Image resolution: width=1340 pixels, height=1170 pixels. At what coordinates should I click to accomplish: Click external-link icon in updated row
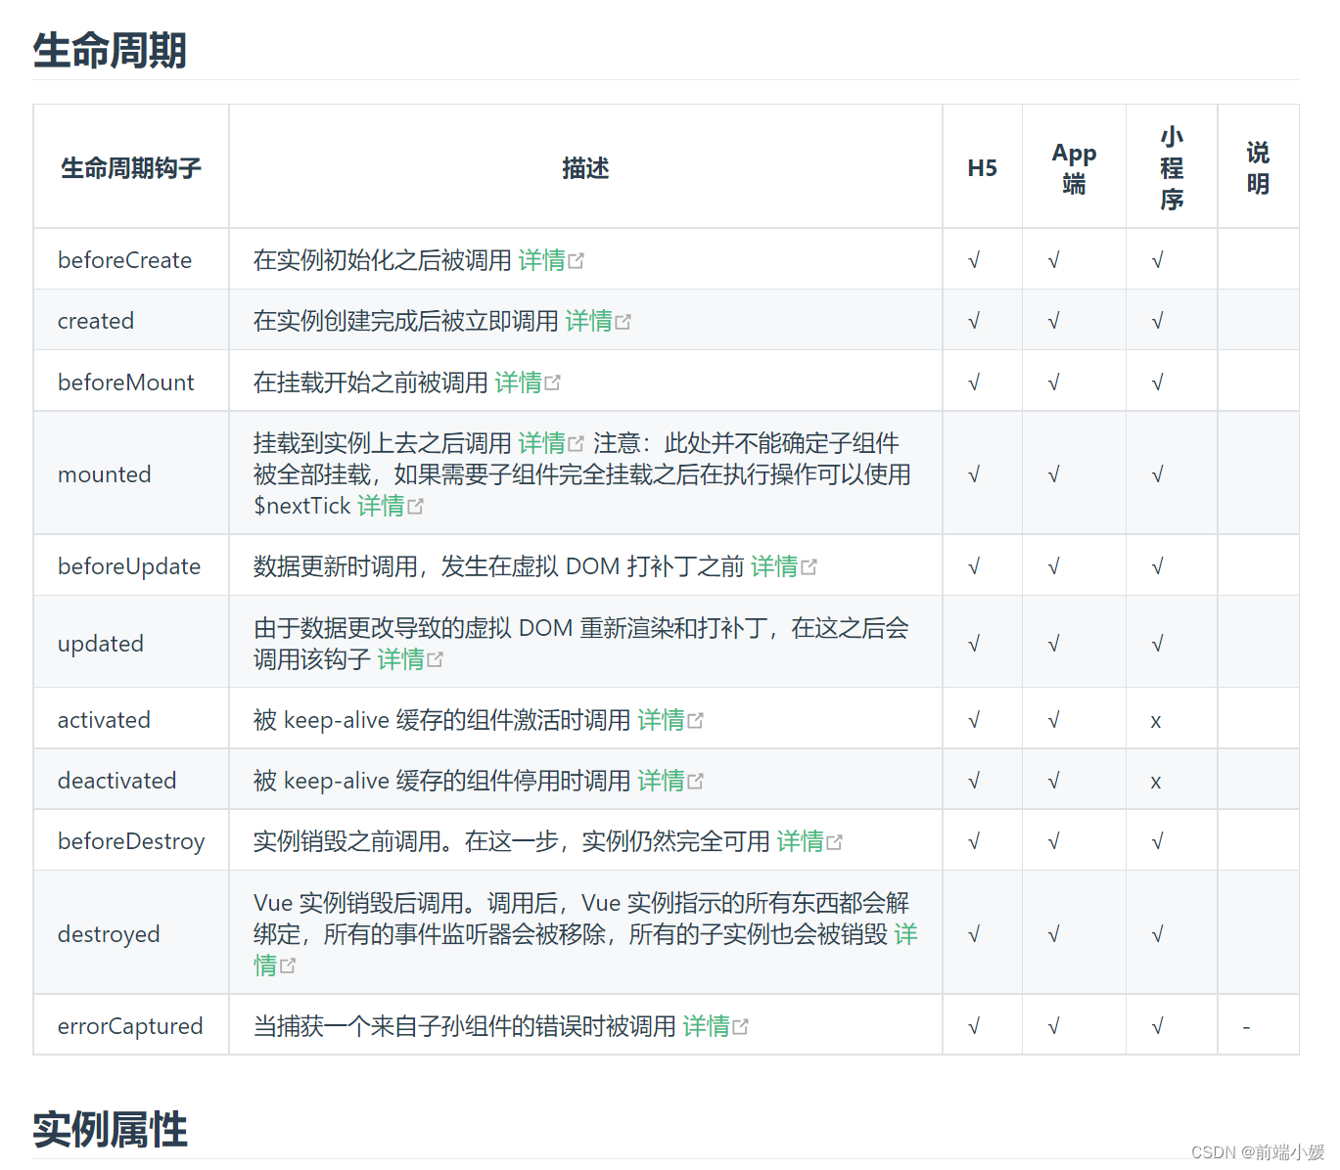coord(436,660)
